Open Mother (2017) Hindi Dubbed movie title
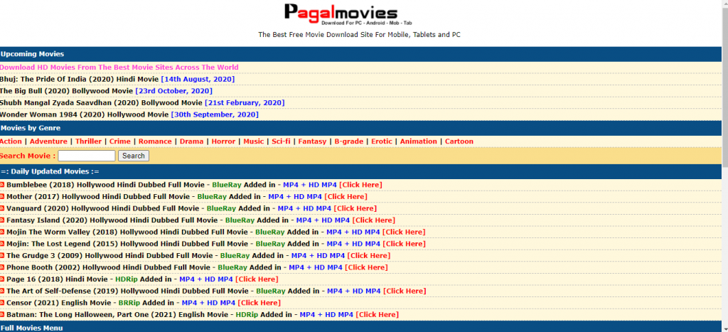 tap(98, 197)
